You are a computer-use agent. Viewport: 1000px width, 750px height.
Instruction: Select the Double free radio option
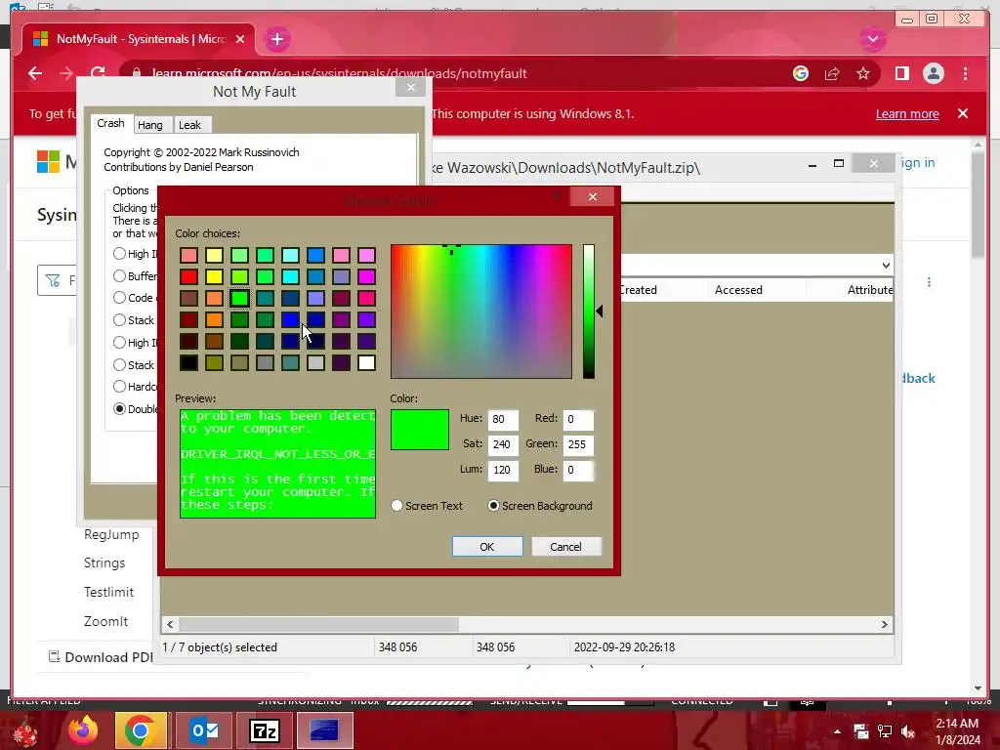[119, 409]
